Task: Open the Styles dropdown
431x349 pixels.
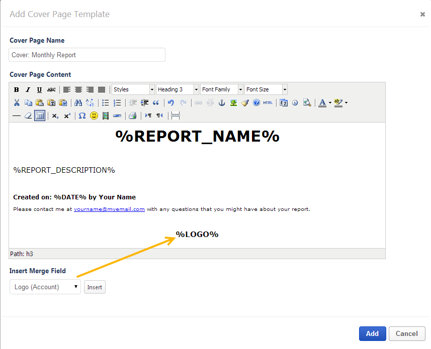Action: [133, 89]
